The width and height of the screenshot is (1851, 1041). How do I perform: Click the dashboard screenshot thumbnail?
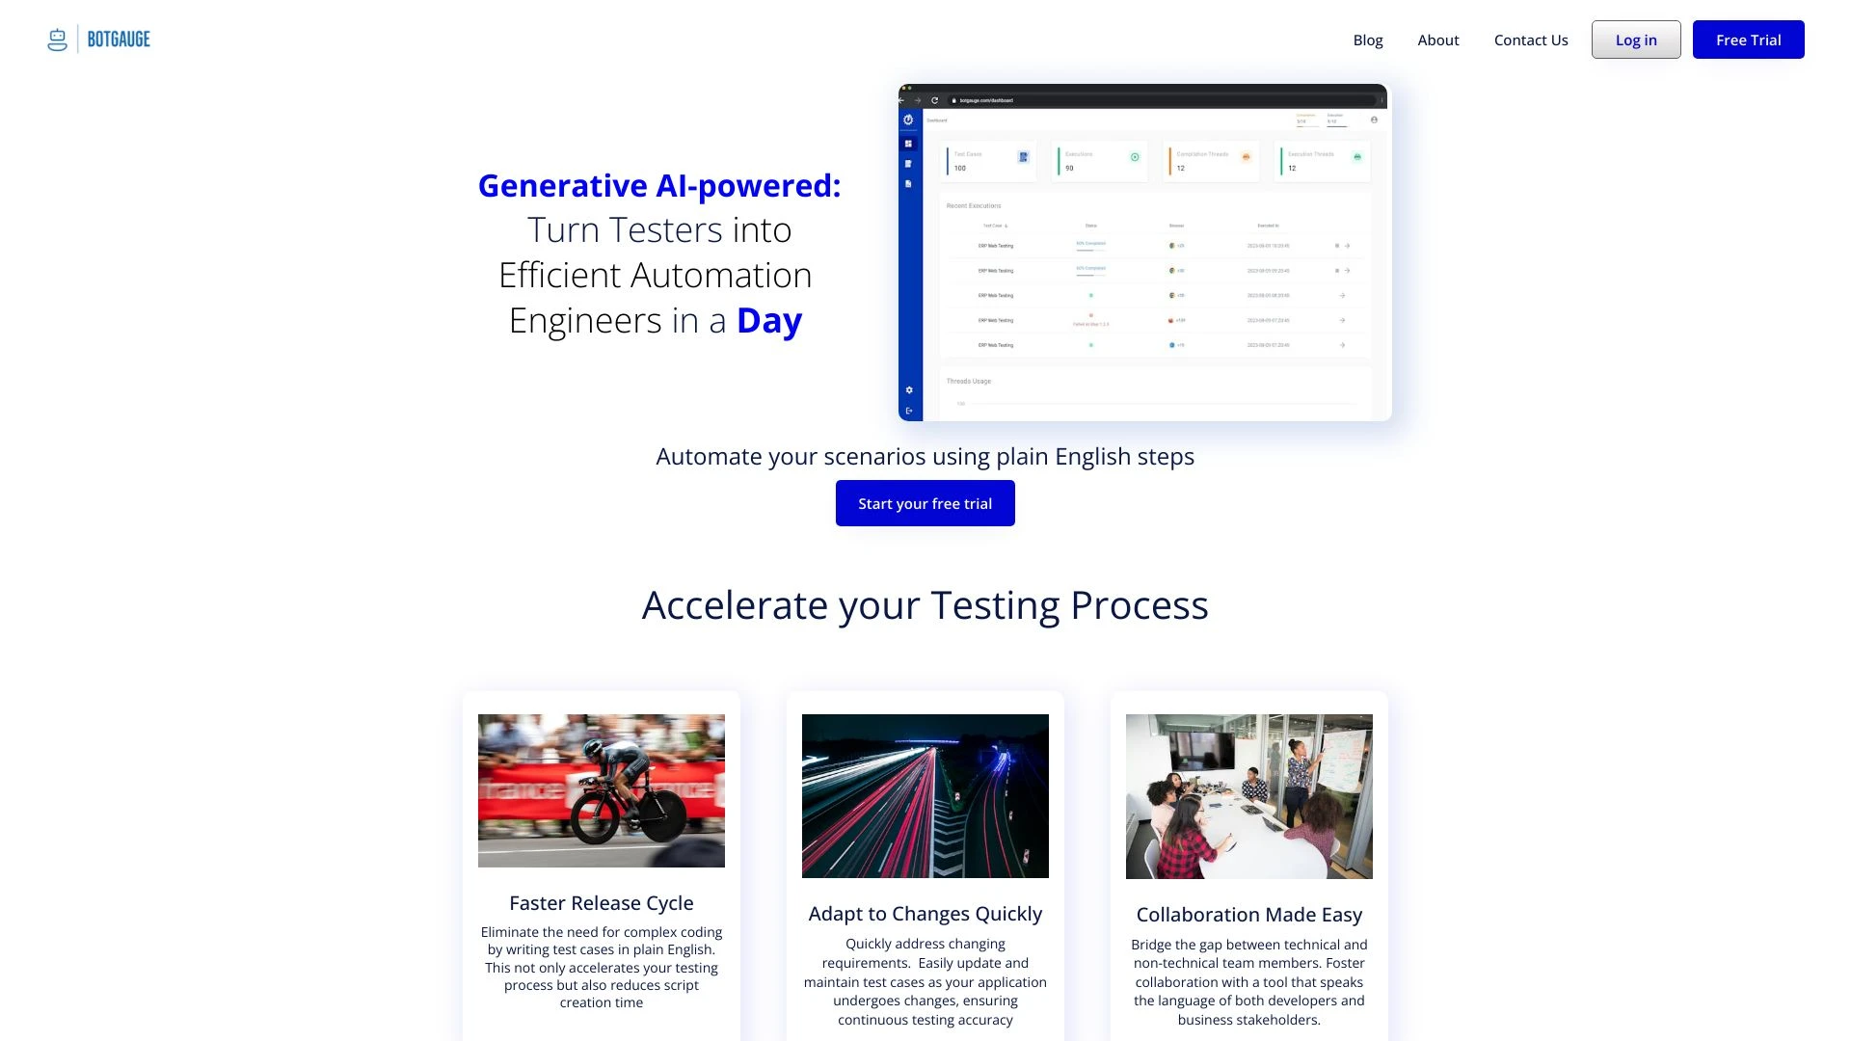click(x=1144, y=252)
